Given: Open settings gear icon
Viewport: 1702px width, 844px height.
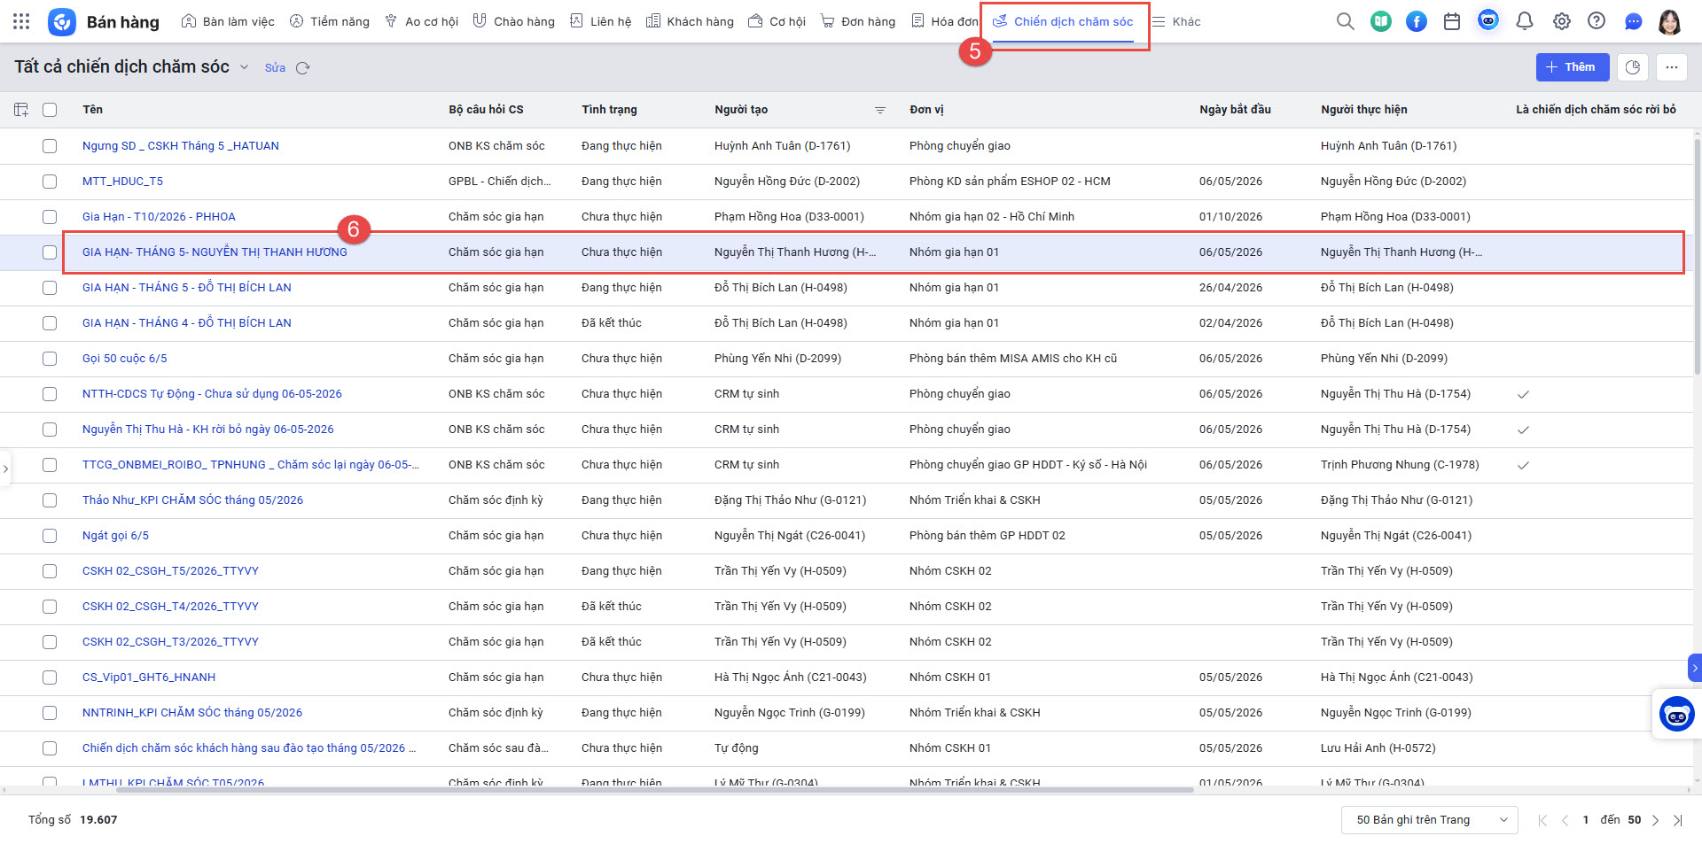Looking at the screenshot, I should [1561, 21].
